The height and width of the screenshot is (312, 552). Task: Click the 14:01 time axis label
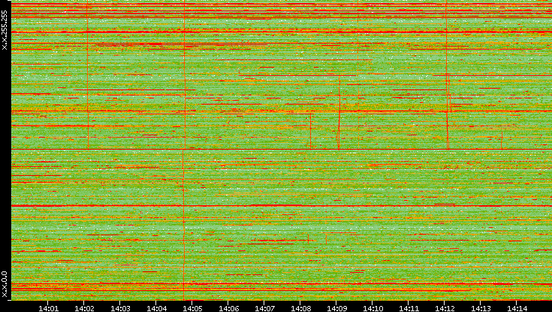pos(48,308)
